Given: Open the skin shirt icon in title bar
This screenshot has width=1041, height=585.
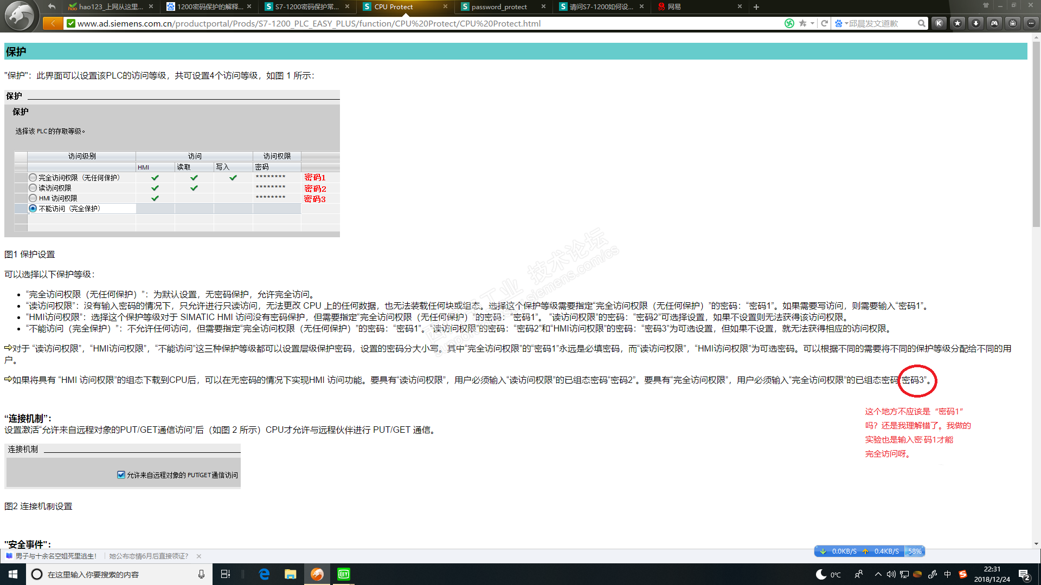Looking at the screenshot, I should coord(986,5).
